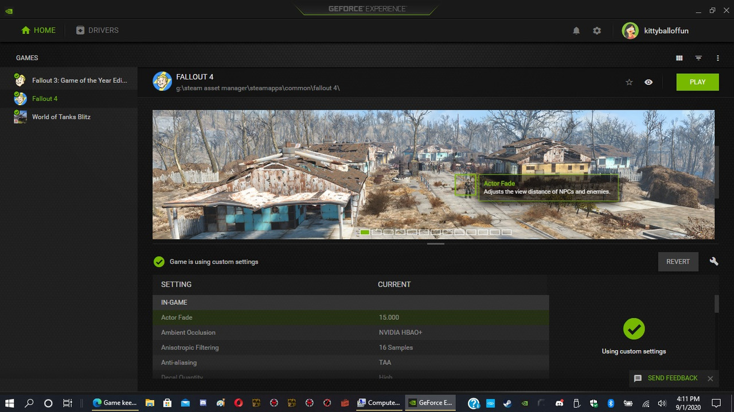Open the Windows Start menu
Viewport: 734px width, 412px height.
10,403
